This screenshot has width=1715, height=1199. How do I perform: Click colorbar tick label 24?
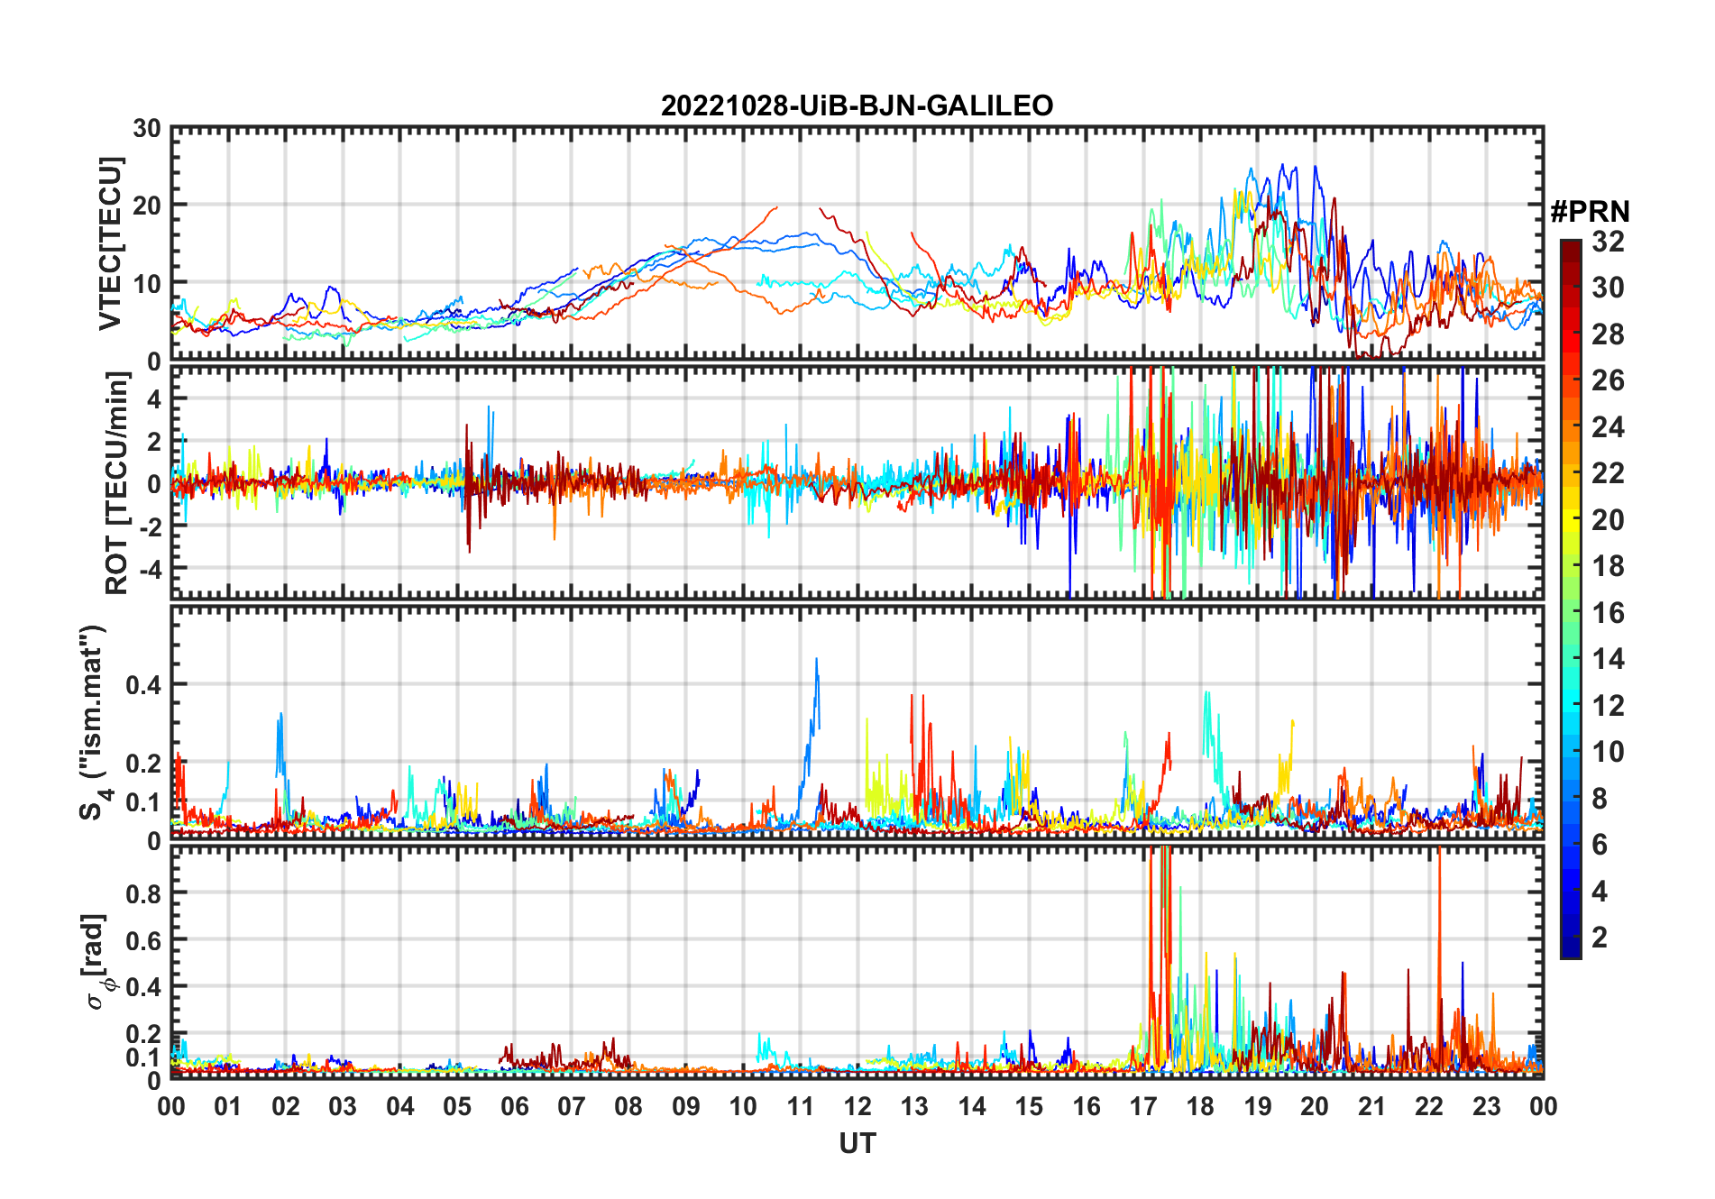pos(1608,427)
